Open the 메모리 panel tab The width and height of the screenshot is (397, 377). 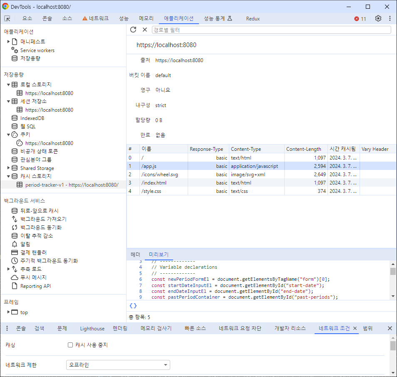tap(146, 18)
